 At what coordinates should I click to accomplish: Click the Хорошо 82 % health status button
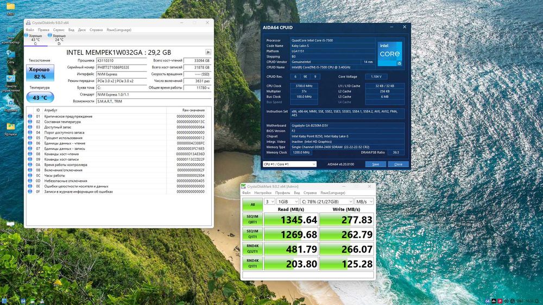click(x=40, y=73)
